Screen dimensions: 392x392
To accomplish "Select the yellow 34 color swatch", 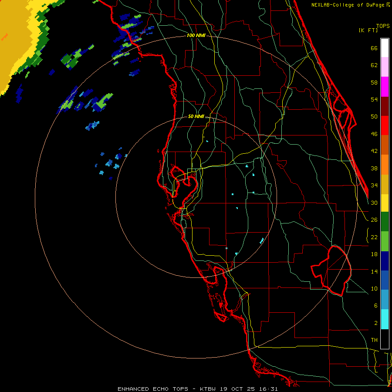I will click(385, 203).
